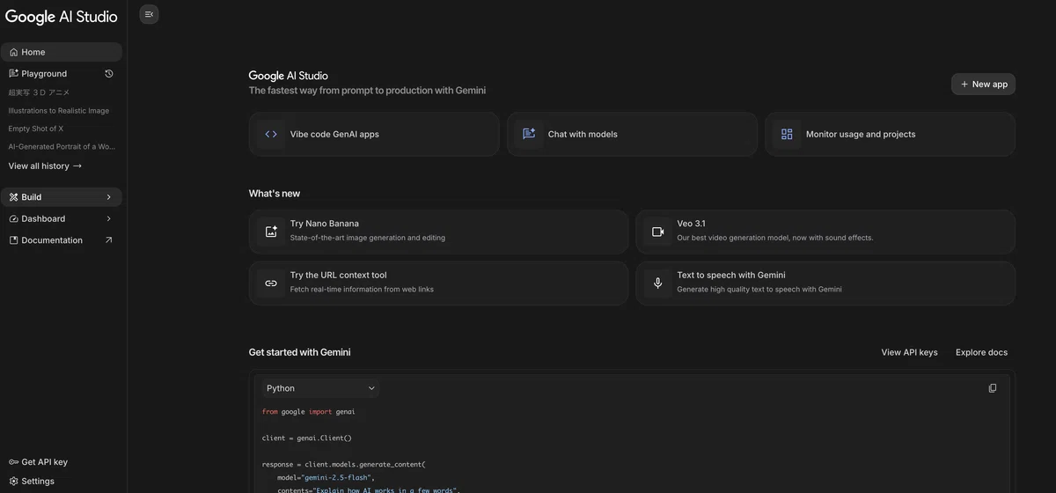
Task: Click the Nano Banana image icon
Action: click(x=271, y=232)
